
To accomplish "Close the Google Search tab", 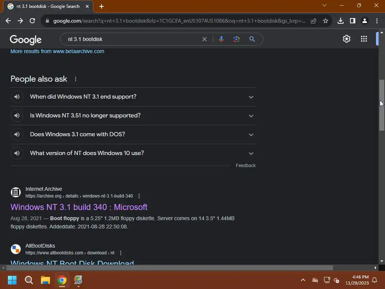I will (87, 6).
